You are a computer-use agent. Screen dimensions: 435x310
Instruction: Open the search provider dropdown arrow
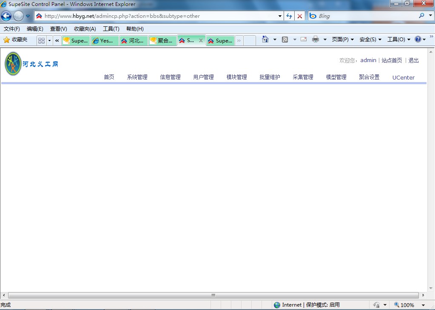tap(431, 16)
